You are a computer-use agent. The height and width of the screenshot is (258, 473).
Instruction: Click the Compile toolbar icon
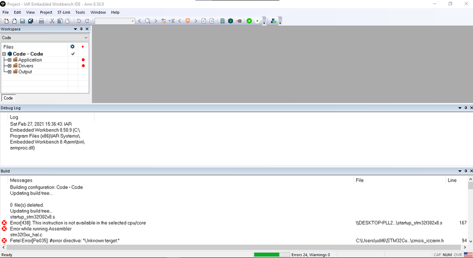pyautogui.click(x=223, y=21)
